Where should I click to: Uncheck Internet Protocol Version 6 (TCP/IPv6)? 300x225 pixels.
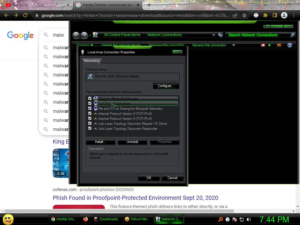pos(90,113)
